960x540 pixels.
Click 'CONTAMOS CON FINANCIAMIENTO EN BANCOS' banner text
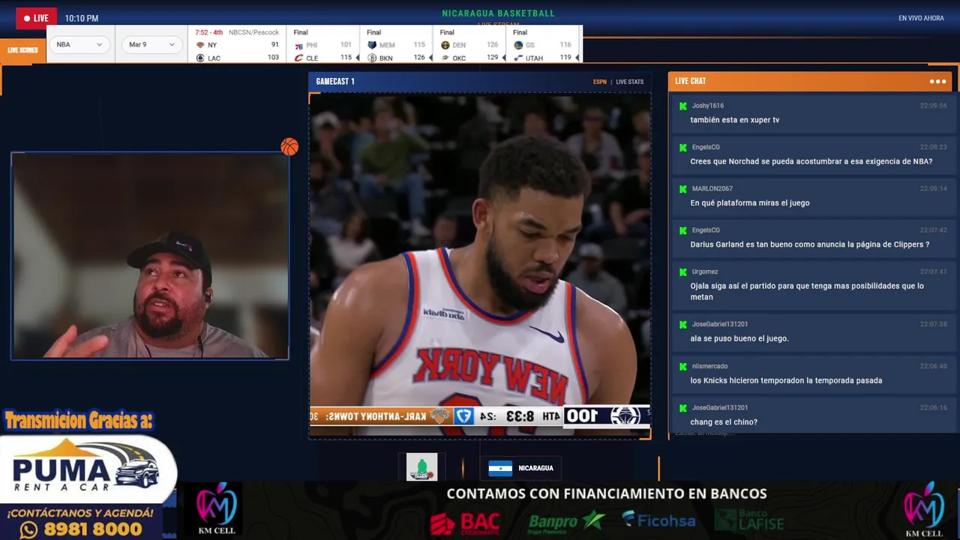point(607,493)
